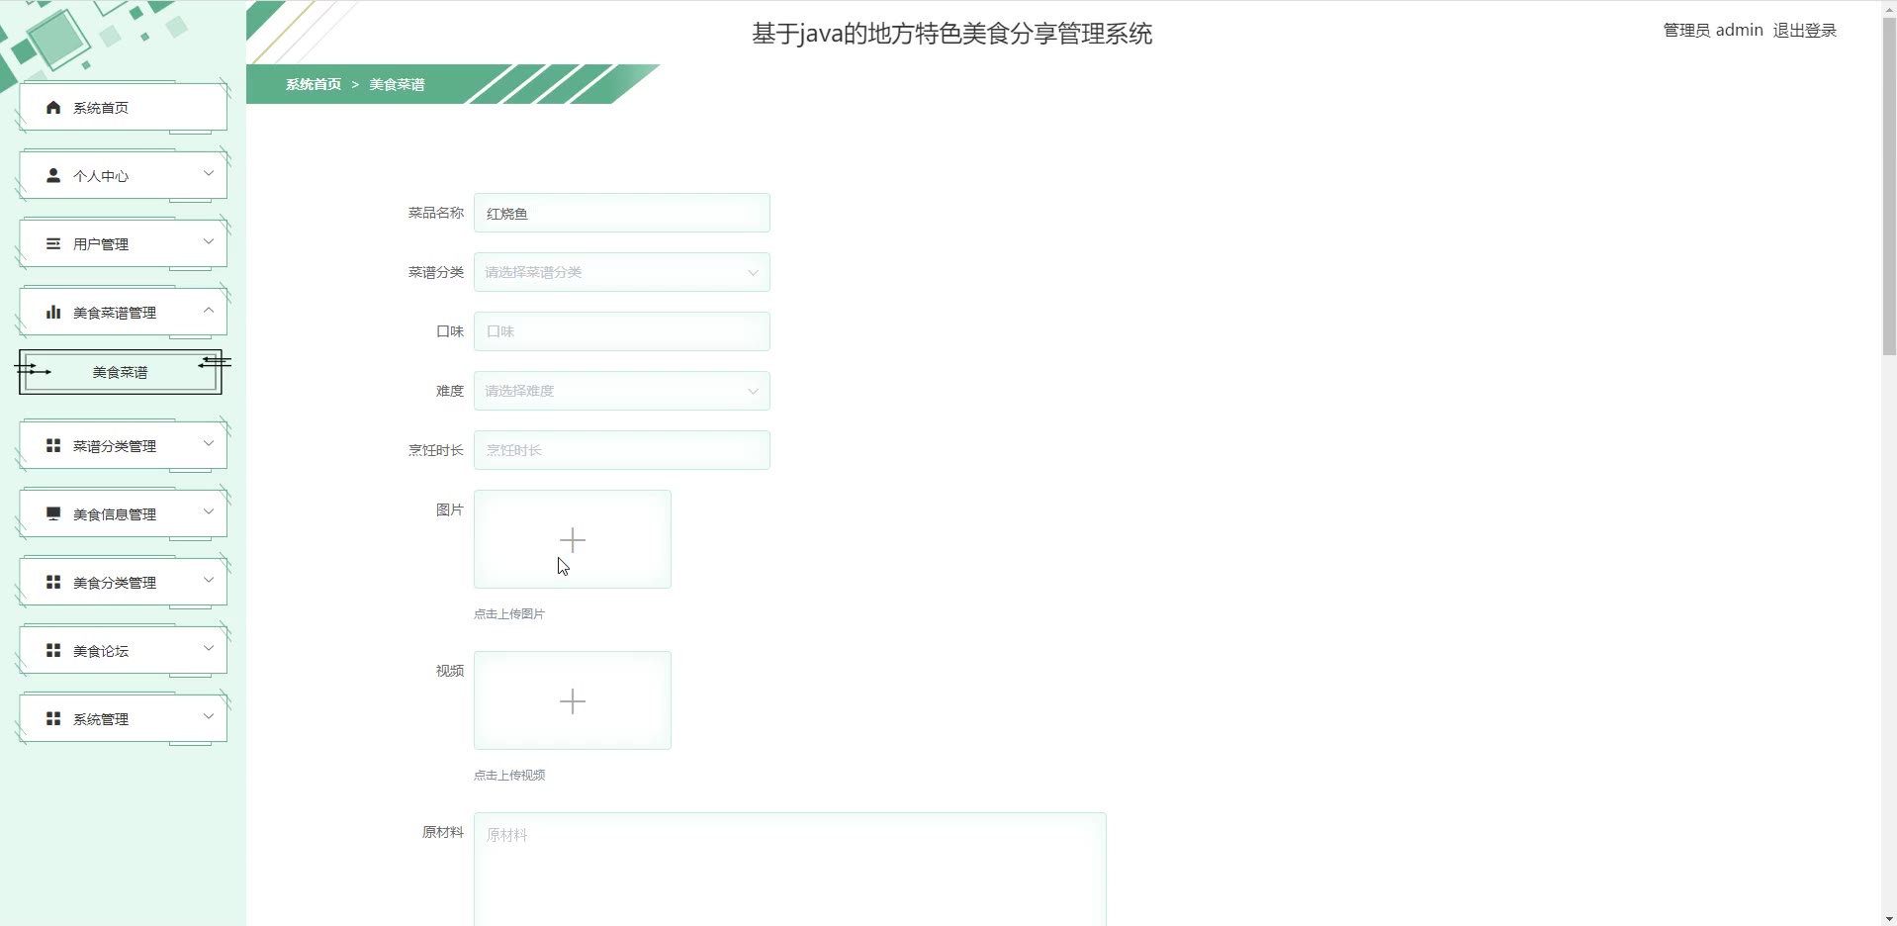This screenshot has width=1897, height=926.
Task: Click the system title heading text
Action: click(x=951, y=34)
